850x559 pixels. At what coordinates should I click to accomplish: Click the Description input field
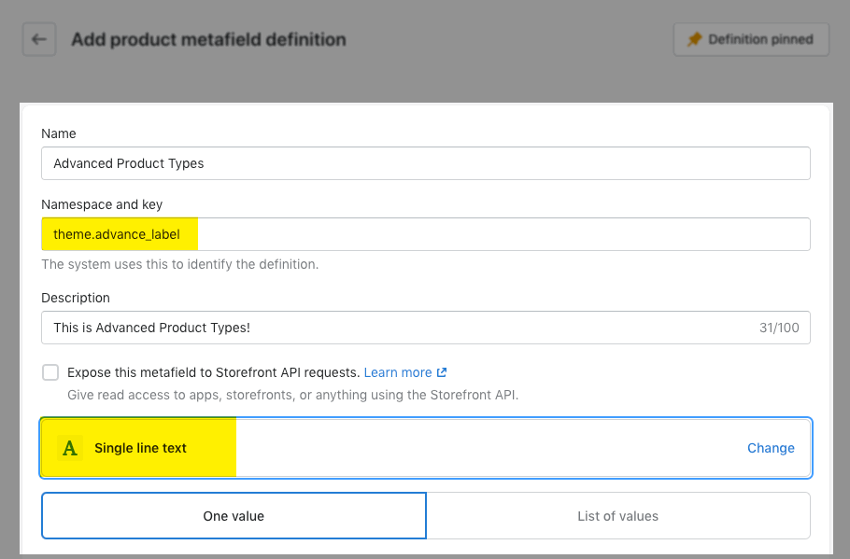426,328
